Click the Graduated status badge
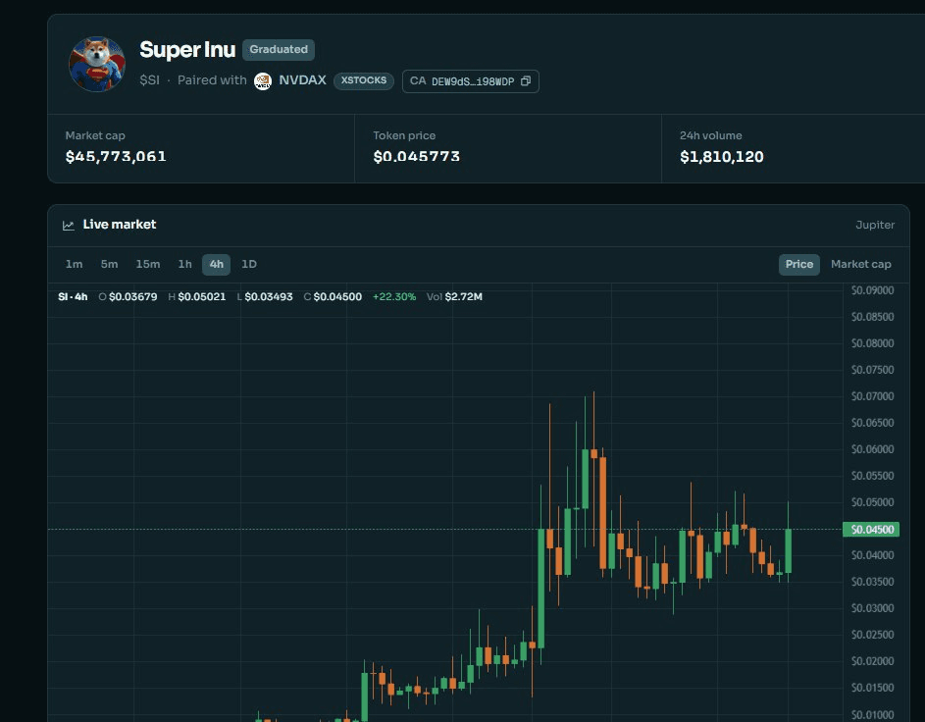The height and width of the screenshot is (722, 925). tap(279, 50)
